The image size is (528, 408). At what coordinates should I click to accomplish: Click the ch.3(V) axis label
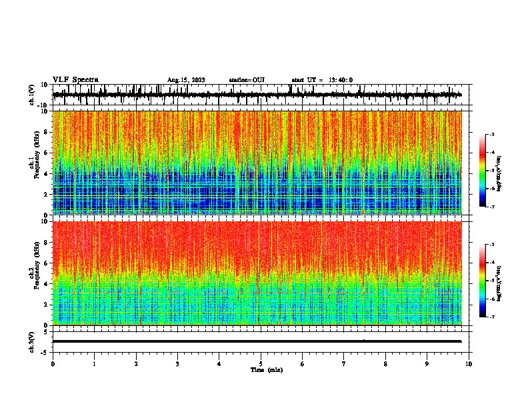click(31, 342)
